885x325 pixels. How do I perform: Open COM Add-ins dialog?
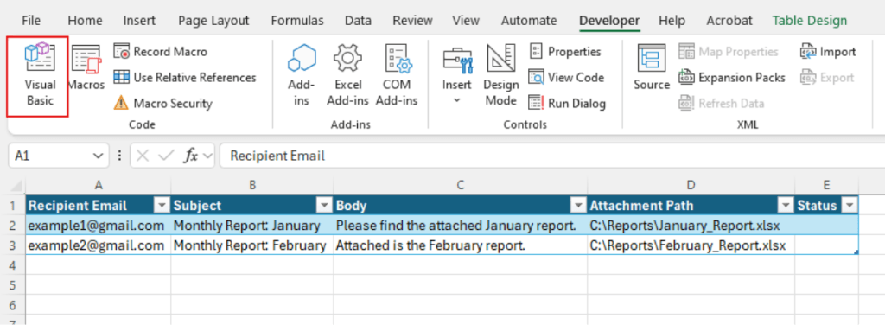coord(396,75)
